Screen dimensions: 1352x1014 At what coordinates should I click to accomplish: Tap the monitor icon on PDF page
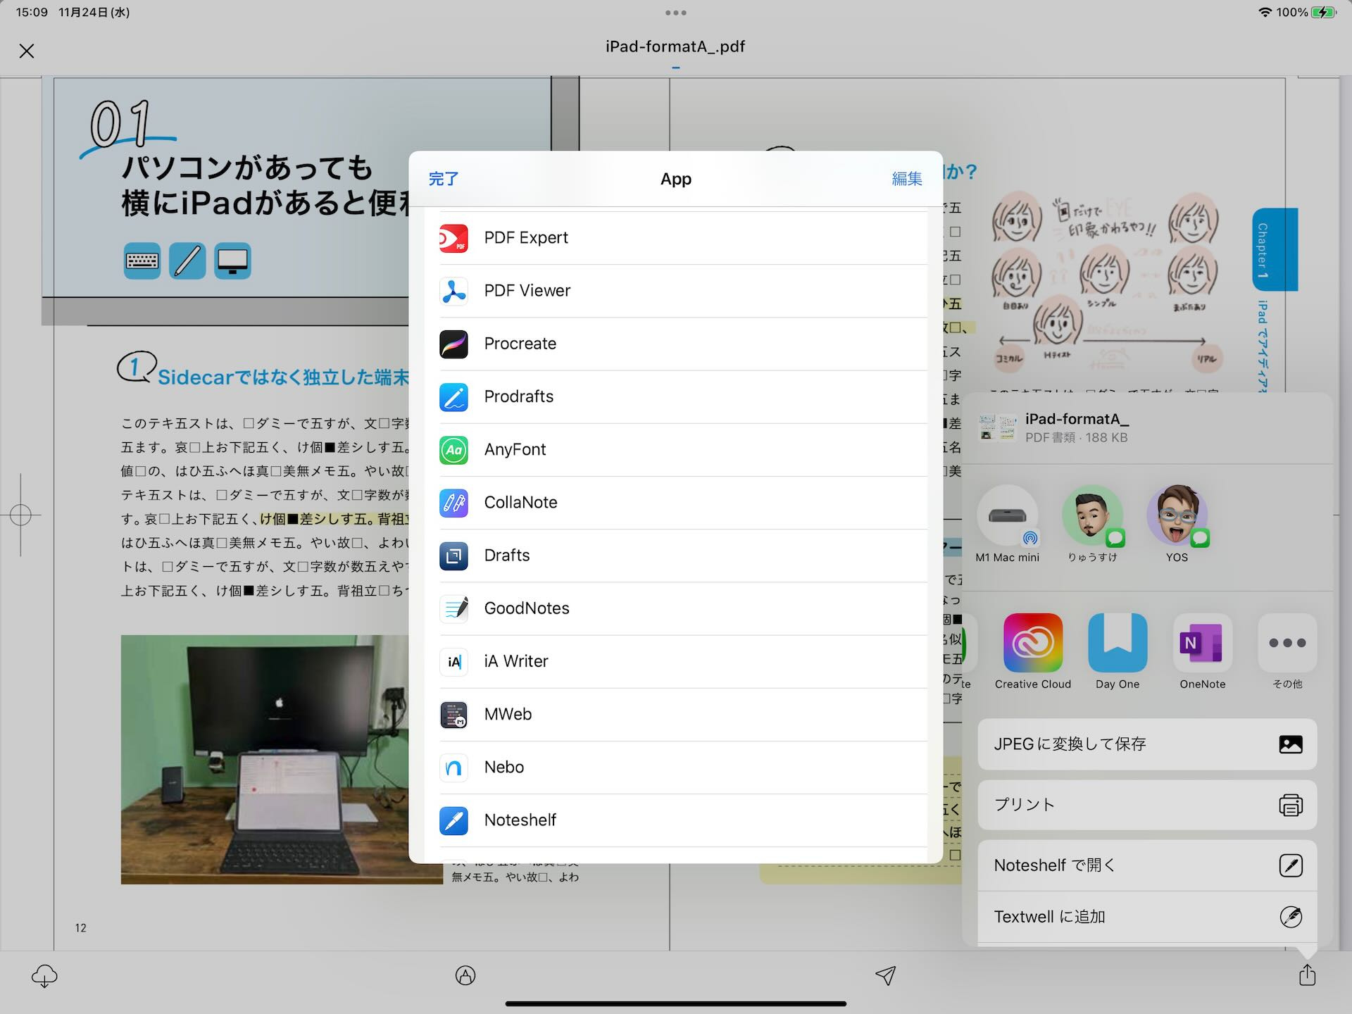(232, 261)
